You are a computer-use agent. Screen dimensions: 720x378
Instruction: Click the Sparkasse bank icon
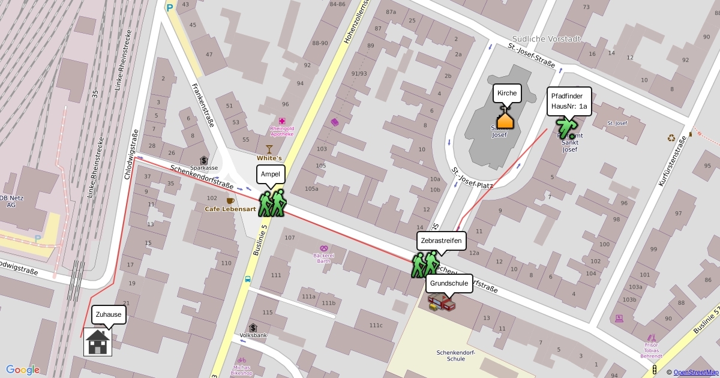[204, 160]
